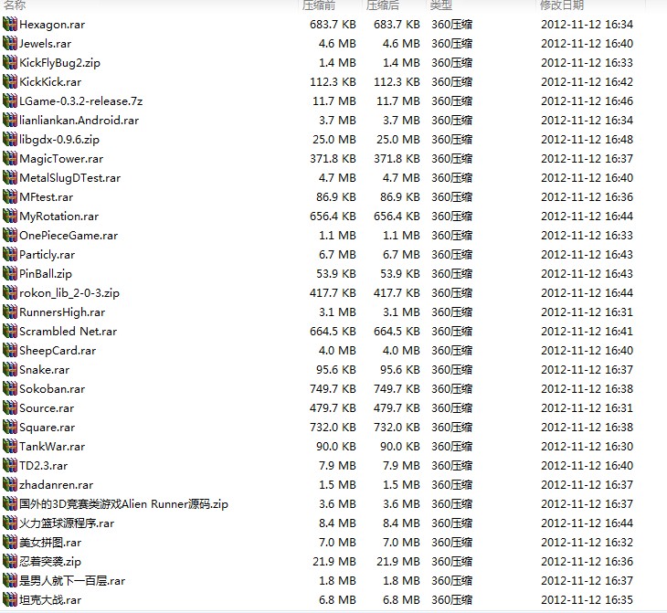
Task: Click the archive icon next to KickFlyBug2.zip
Action: pos(10,62)
